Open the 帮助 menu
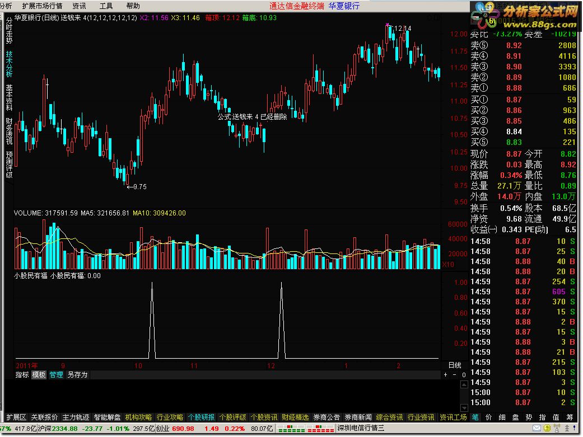The height and width of the screenshot is (437, 583). click(x=133, y=6)
